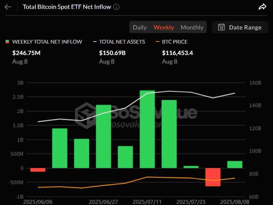The width and height of the screenshot is (273, 205).
Task: Click the orange line marker beside BTC PRICE
Action: (x=158, y=42)
